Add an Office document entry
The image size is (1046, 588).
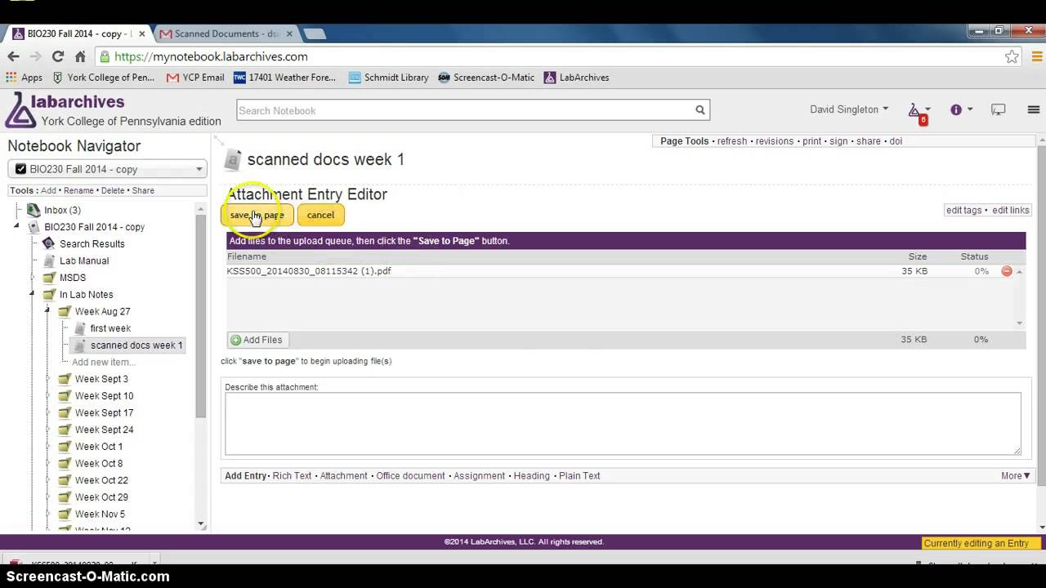click(410, 475)
